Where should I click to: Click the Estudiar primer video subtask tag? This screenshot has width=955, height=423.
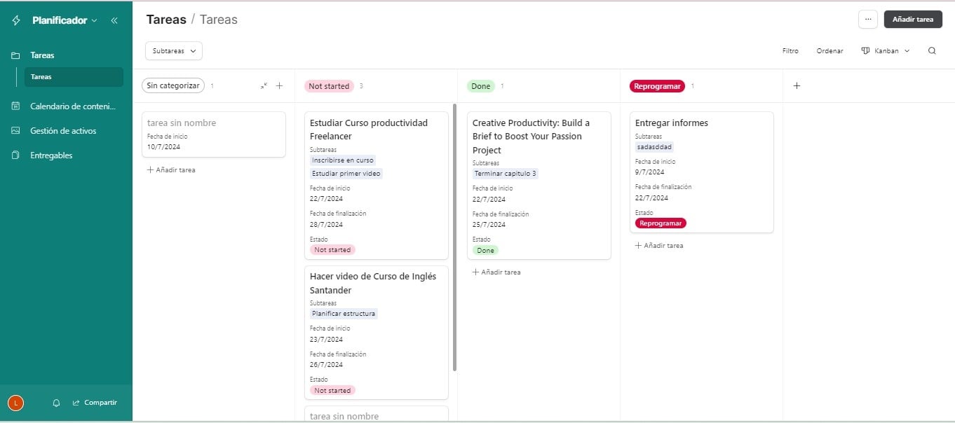(x=346, y=174)
